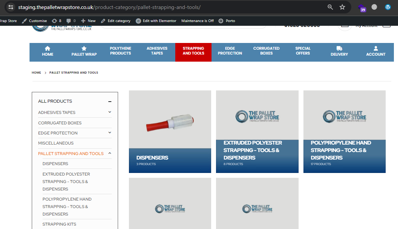
Task: Open Edge Protection navigation item
Action: (x=230, y=51)
